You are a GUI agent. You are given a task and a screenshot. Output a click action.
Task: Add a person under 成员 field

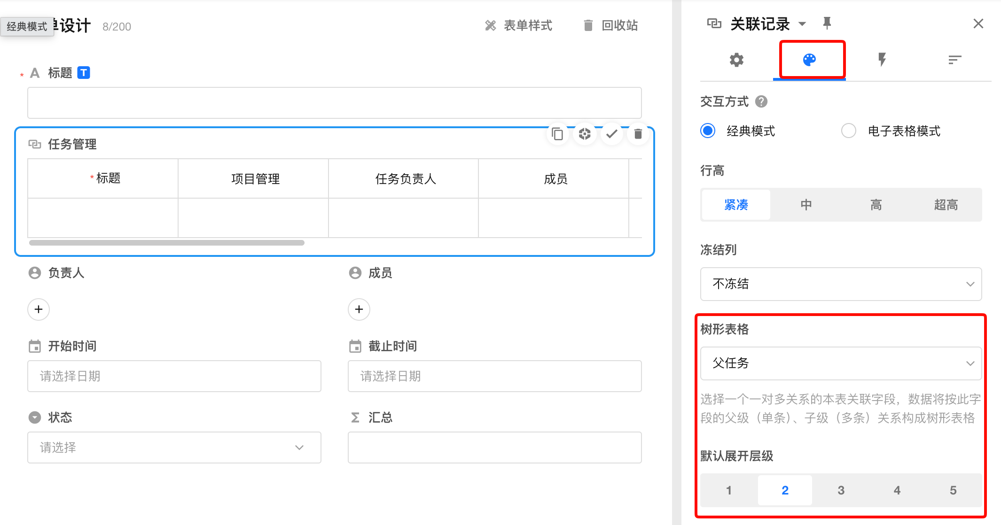click(x=359, y=309)
